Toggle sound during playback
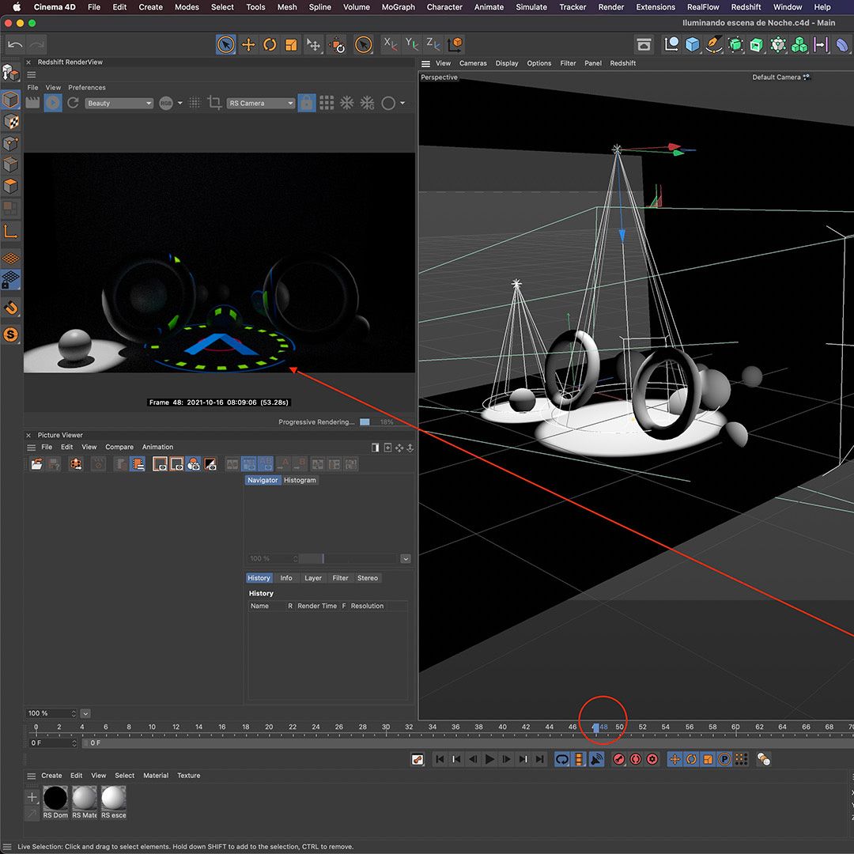 (x=597, y=758)
